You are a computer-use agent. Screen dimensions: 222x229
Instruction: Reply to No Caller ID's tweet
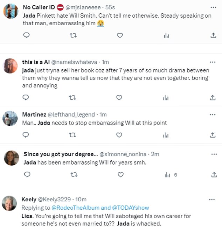tap(26, 35)
